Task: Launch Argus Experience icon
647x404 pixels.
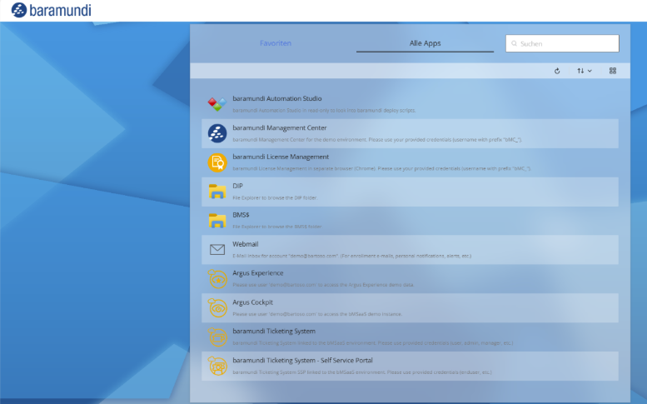Action: pos(217,278)
